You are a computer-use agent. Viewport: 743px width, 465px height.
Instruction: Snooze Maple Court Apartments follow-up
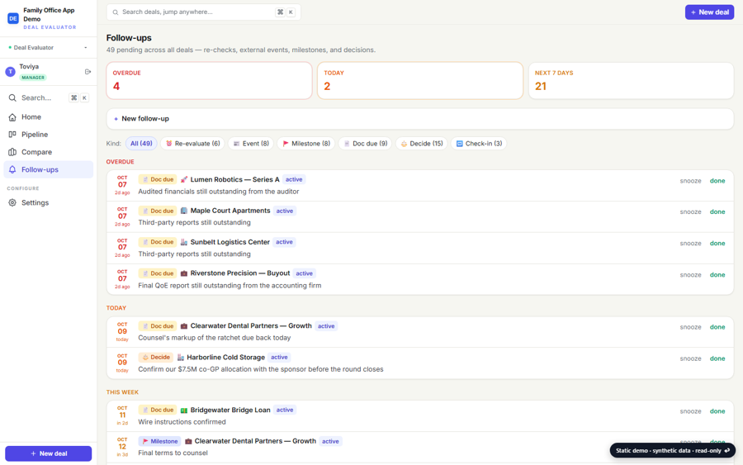(x=690, y=212)
